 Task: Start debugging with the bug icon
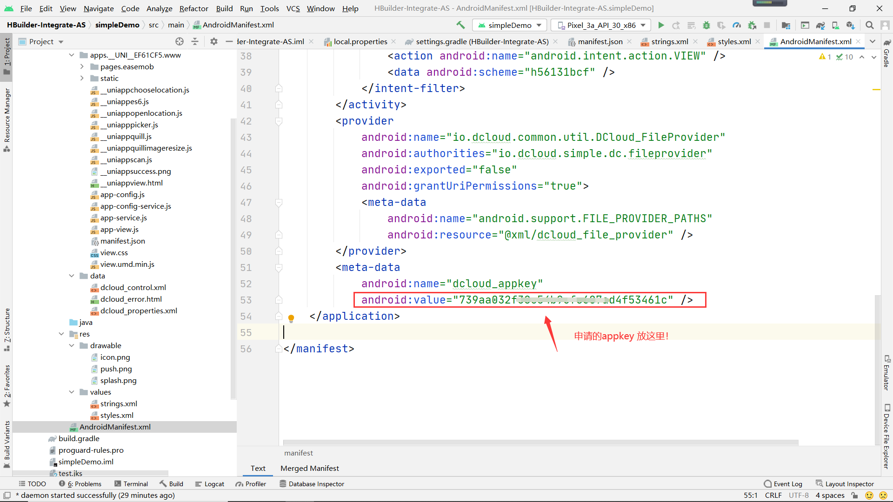point(706,25)
